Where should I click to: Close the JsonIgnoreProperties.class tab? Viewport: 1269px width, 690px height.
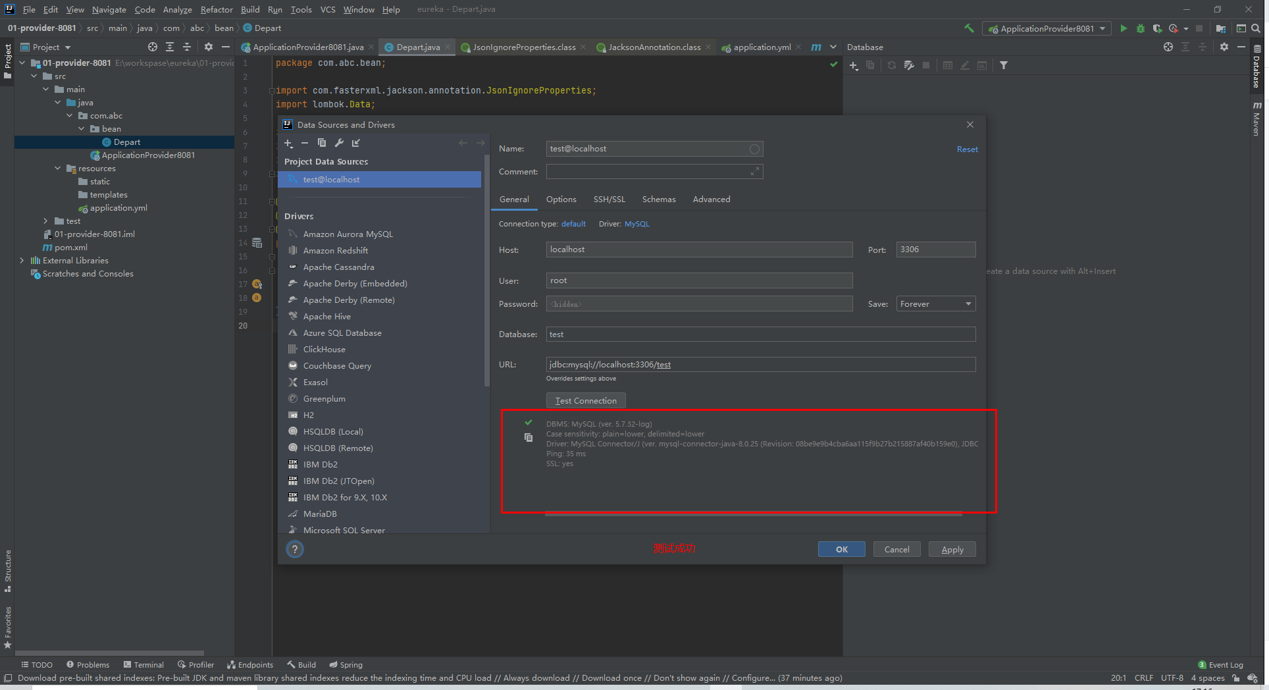pyautogui.click(x=583, y=47)
